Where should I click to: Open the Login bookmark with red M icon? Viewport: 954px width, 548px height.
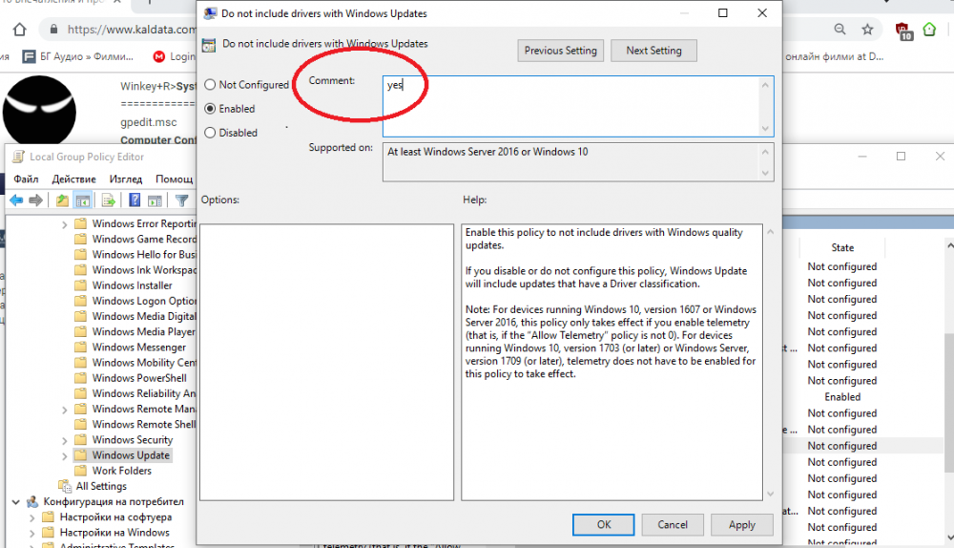175,56
